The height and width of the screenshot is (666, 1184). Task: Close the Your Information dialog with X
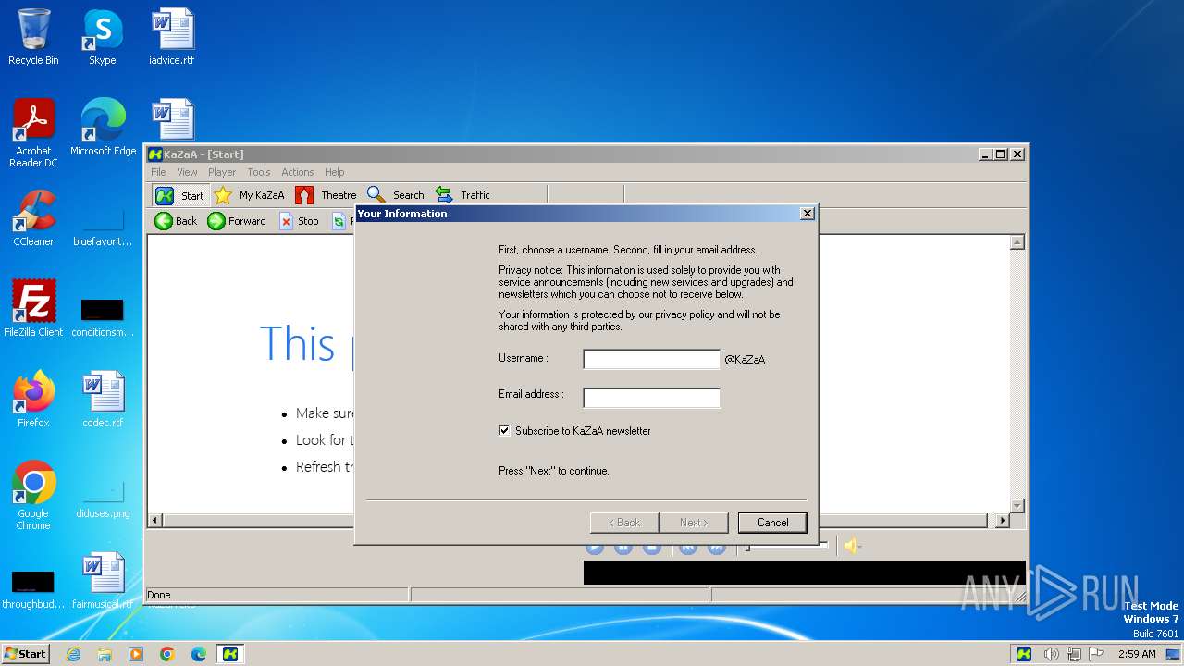coord(807,214)
